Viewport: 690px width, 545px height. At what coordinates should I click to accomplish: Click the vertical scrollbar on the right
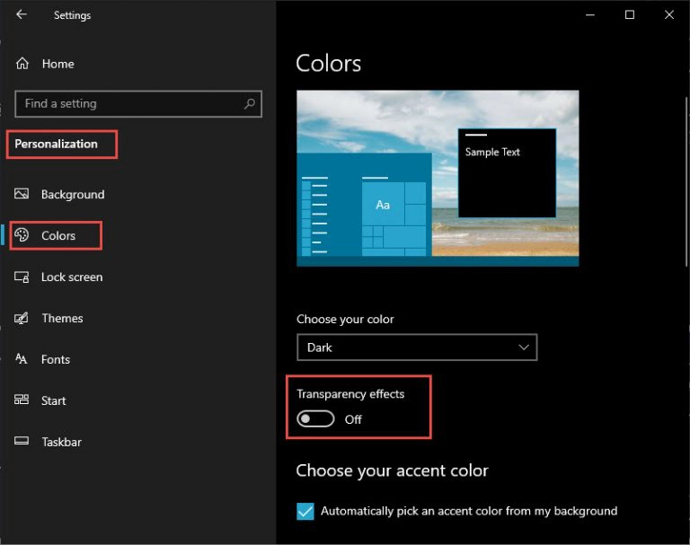tap(686, 181)
